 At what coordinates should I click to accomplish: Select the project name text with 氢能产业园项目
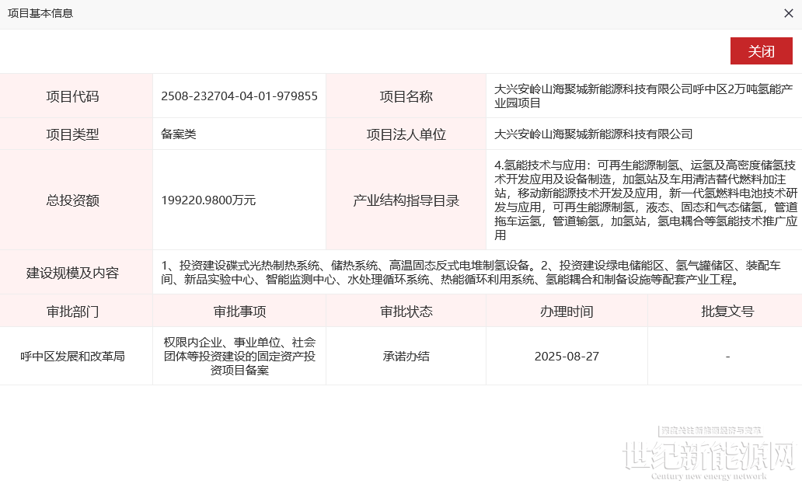coord(646,96)
